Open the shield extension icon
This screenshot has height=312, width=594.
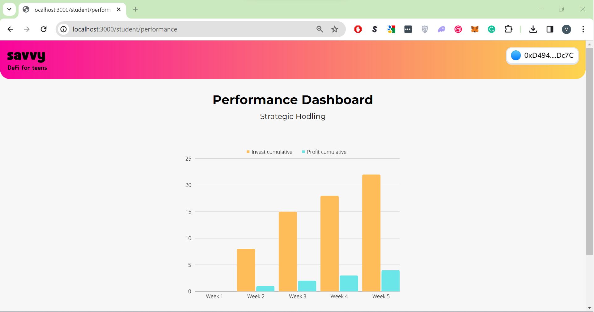[425, 29]
